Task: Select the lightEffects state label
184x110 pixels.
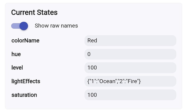Action: pos(26,81)
